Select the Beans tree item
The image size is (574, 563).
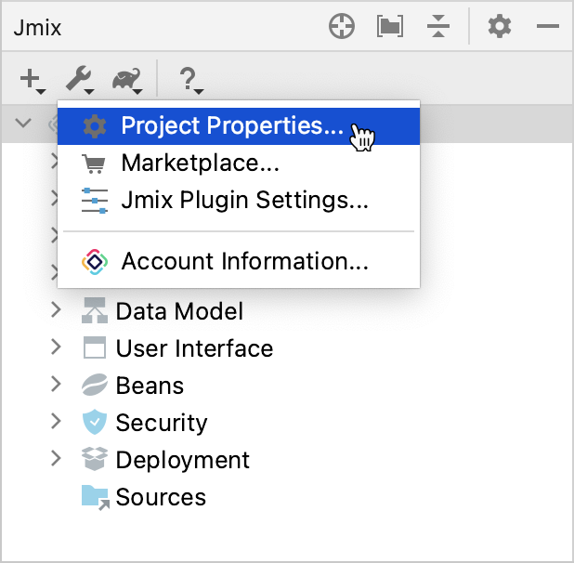pyautogui.click(x=150, y=386)
